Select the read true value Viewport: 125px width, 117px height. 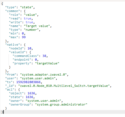[x=28, y=18]
